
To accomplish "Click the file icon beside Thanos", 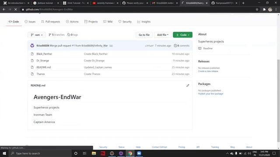I will (x=32, y=74).
